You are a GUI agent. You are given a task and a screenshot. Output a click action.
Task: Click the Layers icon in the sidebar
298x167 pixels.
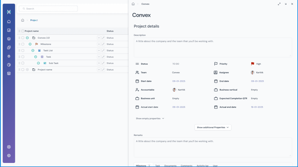tap(9, 39)
